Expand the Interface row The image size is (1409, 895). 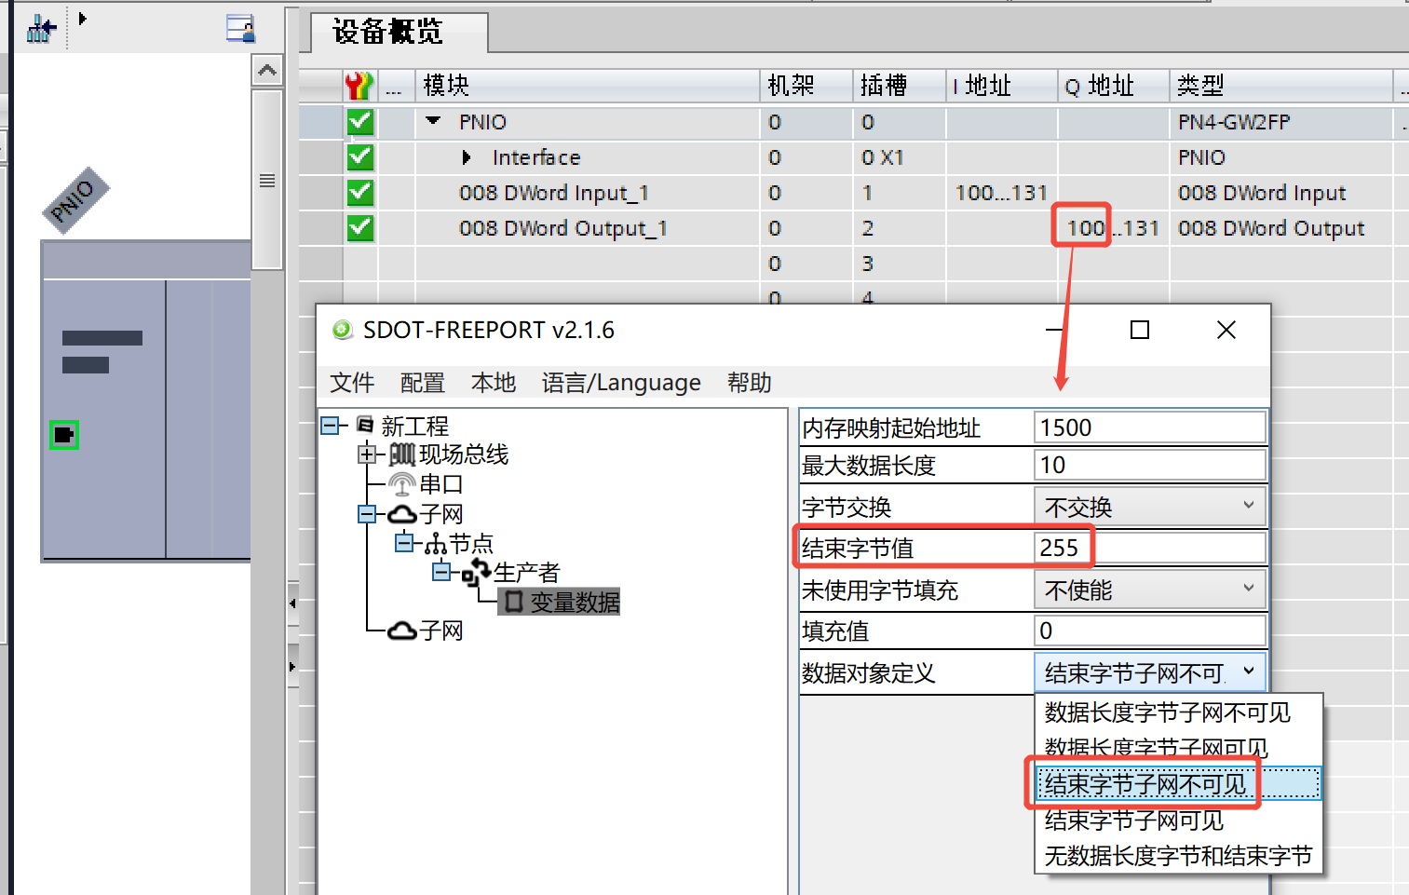coord(467,157)
